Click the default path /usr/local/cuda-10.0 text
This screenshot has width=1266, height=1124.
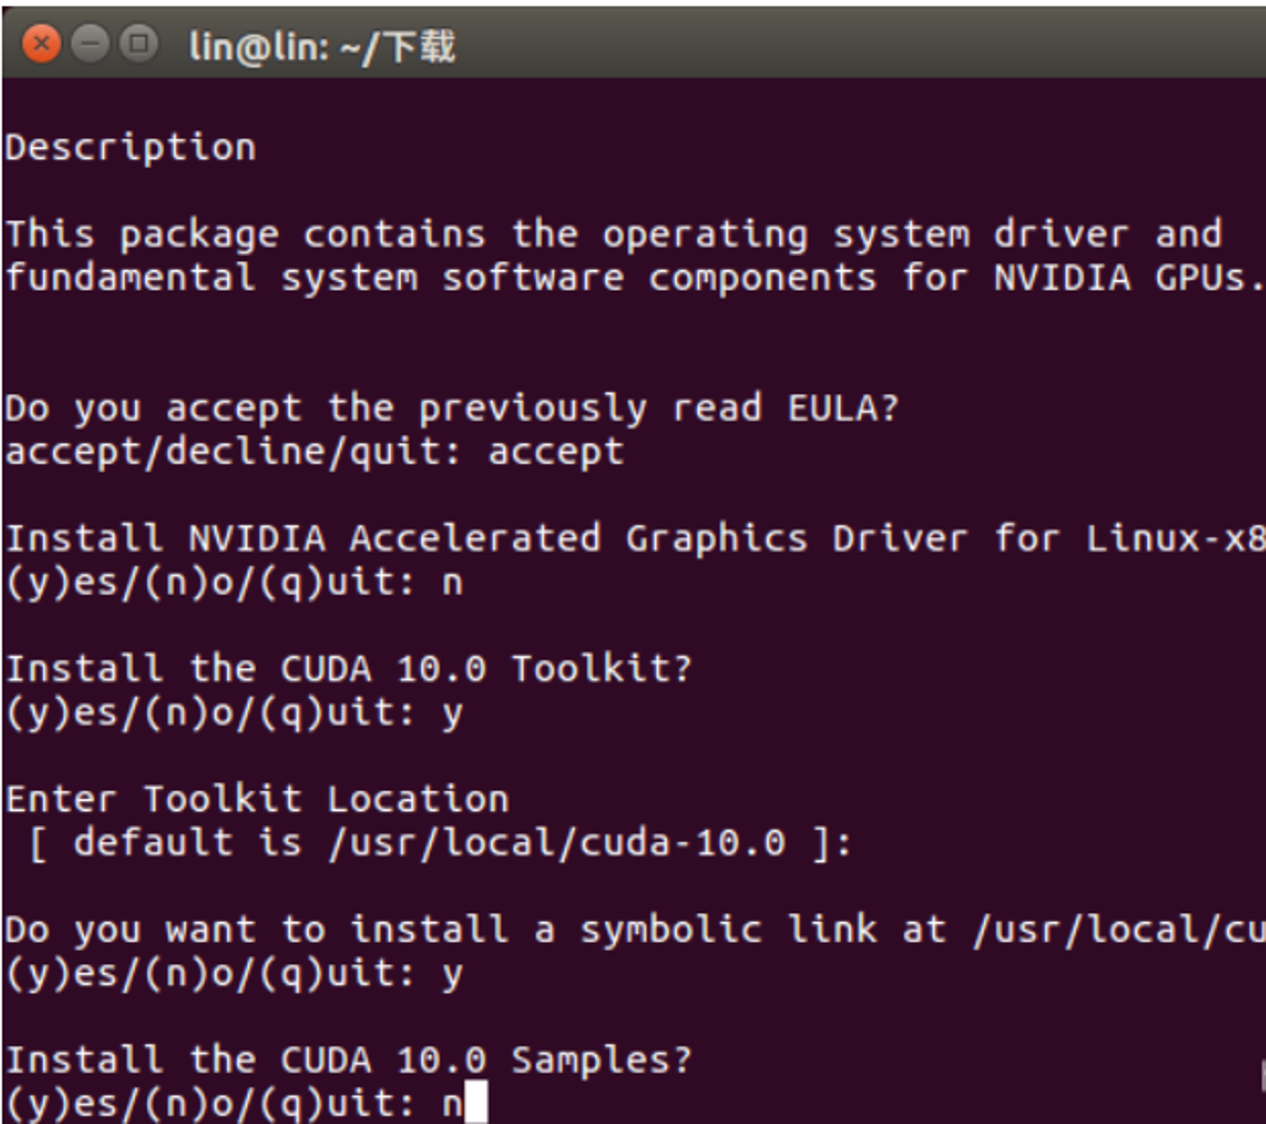click(557, 843)
